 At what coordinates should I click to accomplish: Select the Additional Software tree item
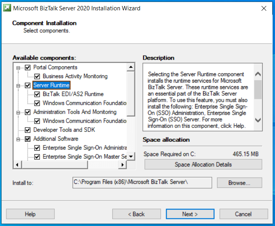[x=56, y=139]
